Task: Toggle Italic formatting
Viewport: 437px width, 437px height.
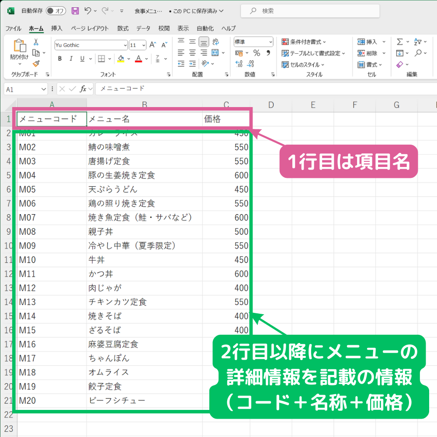Action: coord(71,59)
